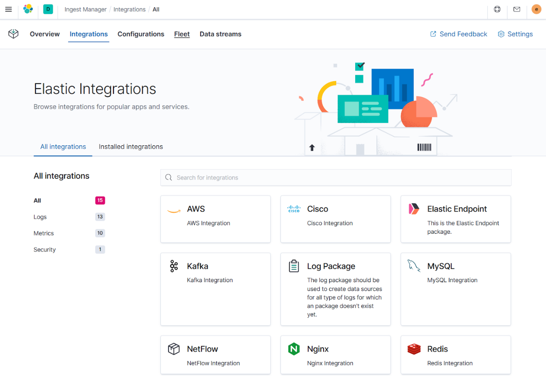Open the Redis integration

[437, 349]
